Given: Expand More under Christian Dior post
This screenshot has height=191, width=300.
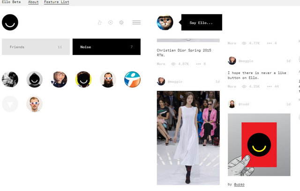Looking at the screenshot, I should coord(161,63).
